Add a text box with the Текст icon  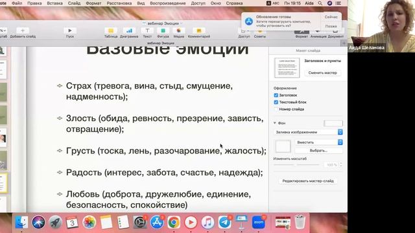[147, 30]
